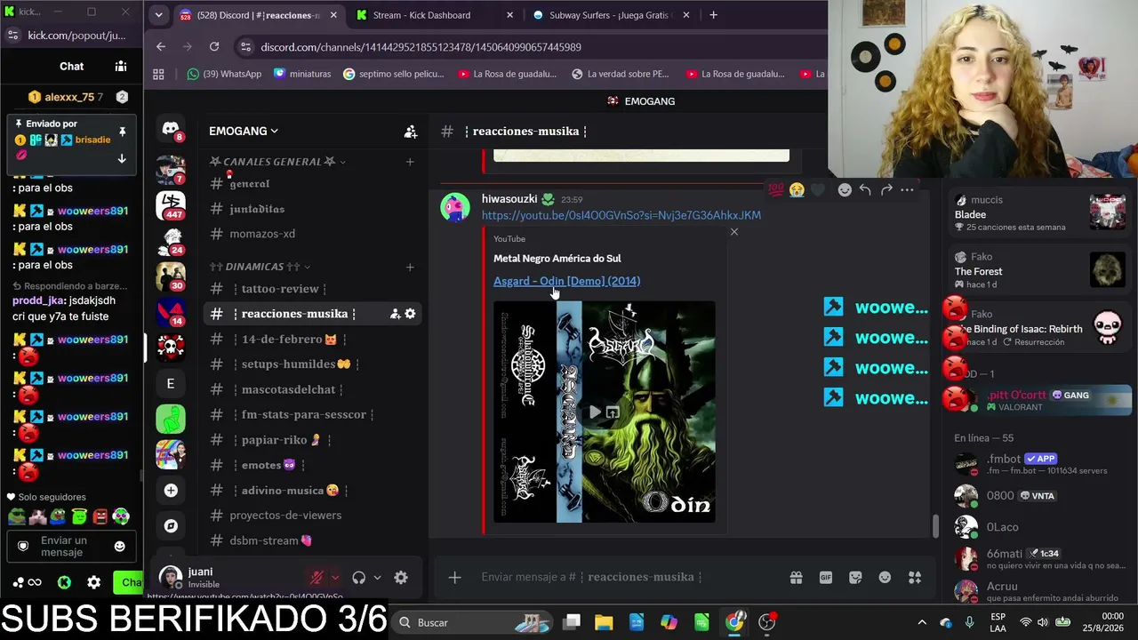This screenshot has width=1138, height=640.
Task: Open the miniaturas bookmark
Action: [x=302, y=75]
